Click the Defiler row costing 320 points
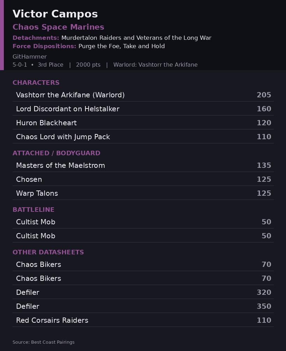Screen dimensions: 286x351 pos(143,292)
